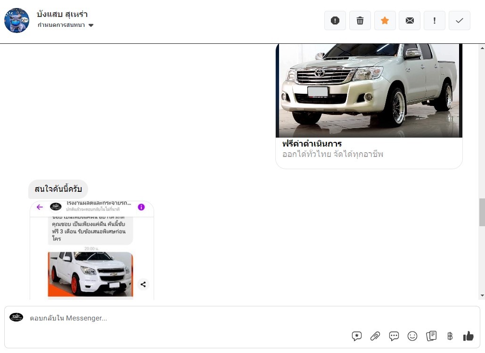Open customer's white Chevrolet screenshot attachment

pos(92,250)
